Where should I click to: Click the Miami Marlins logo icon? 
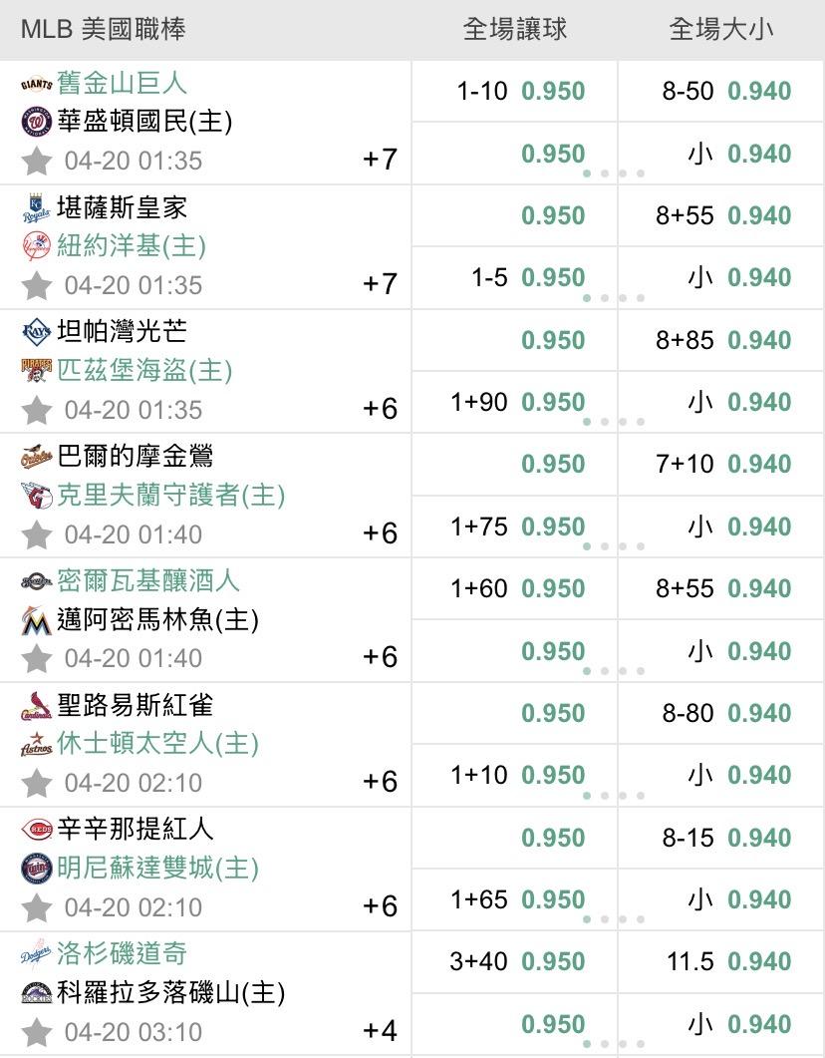pyautogui.click(x=36, y=620)
